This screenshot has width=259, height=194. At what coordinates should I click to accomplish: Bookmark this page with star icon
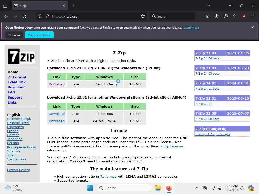[x=143, y=16]
